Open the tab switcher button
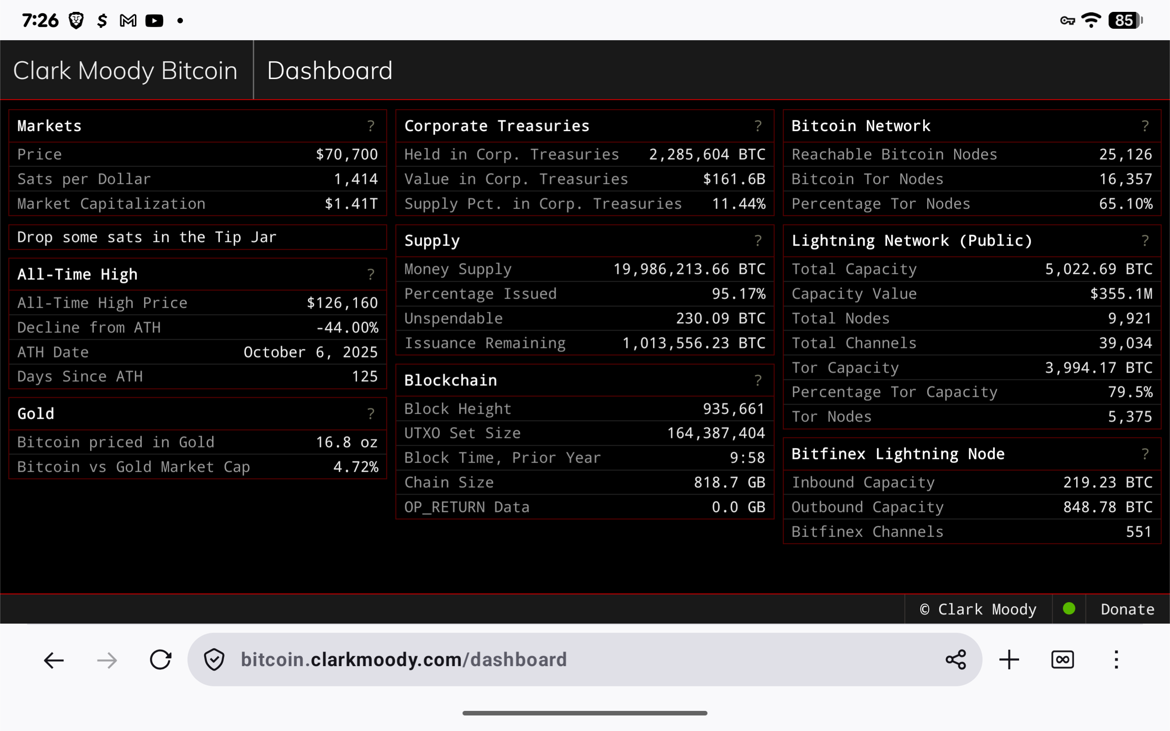1170x731 pixels. pos(1063,659)
